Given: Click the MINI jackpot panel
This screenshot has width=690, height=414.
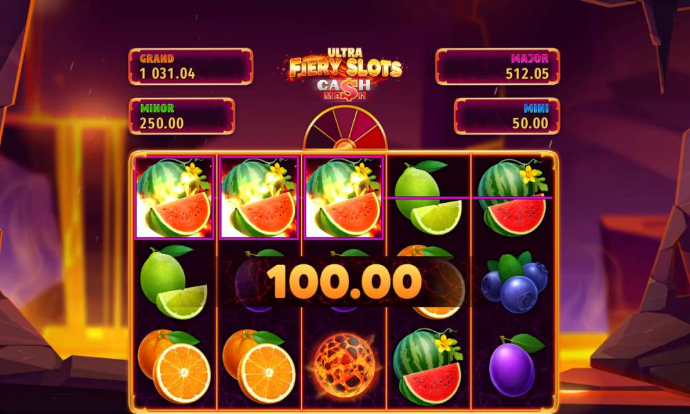Looking at the screenshot, I should tap(507, 116).
